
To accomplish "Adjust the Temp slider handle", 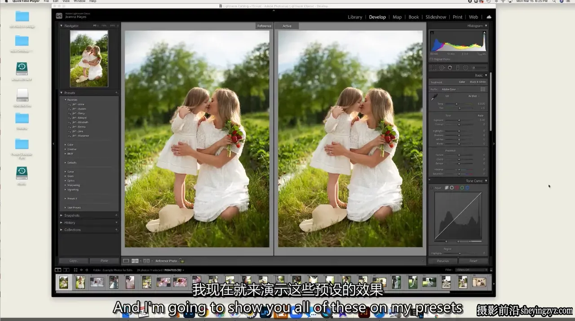I will click(x=457, y=104).
